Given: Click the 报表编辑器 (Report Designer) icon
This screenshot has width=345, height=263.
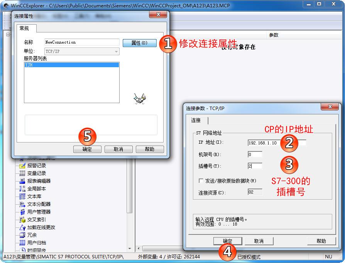Looking at the screenshot, I should coord(22,181).
